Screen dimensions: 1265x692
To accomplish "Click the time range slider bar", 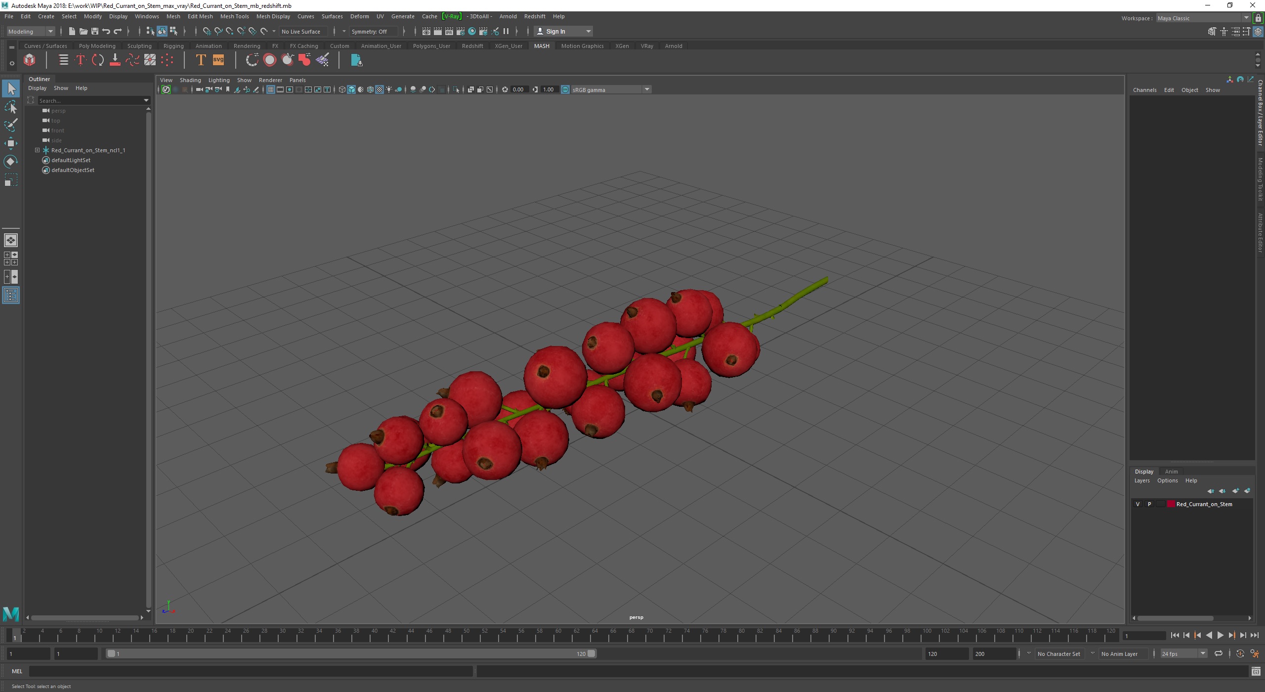I will (351, 653).
